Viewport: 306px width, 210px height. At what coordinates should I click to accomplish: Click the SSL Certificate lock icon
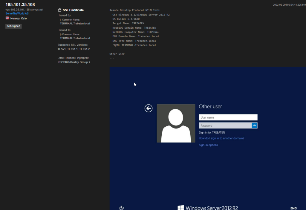[59, 10]
